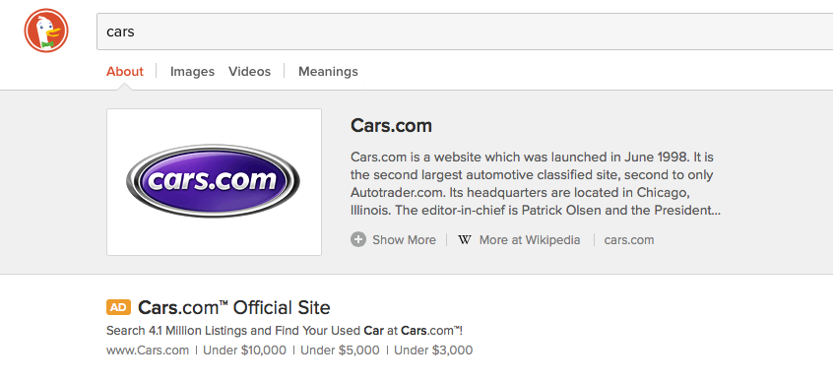833x381 pixels.
Task: Click the www.Cars.com ad URL
Action: [148, 350]
